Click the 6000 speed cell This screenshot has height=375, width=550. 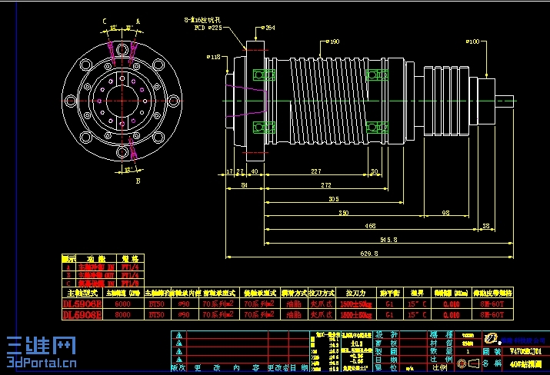[x=123, y=304]
